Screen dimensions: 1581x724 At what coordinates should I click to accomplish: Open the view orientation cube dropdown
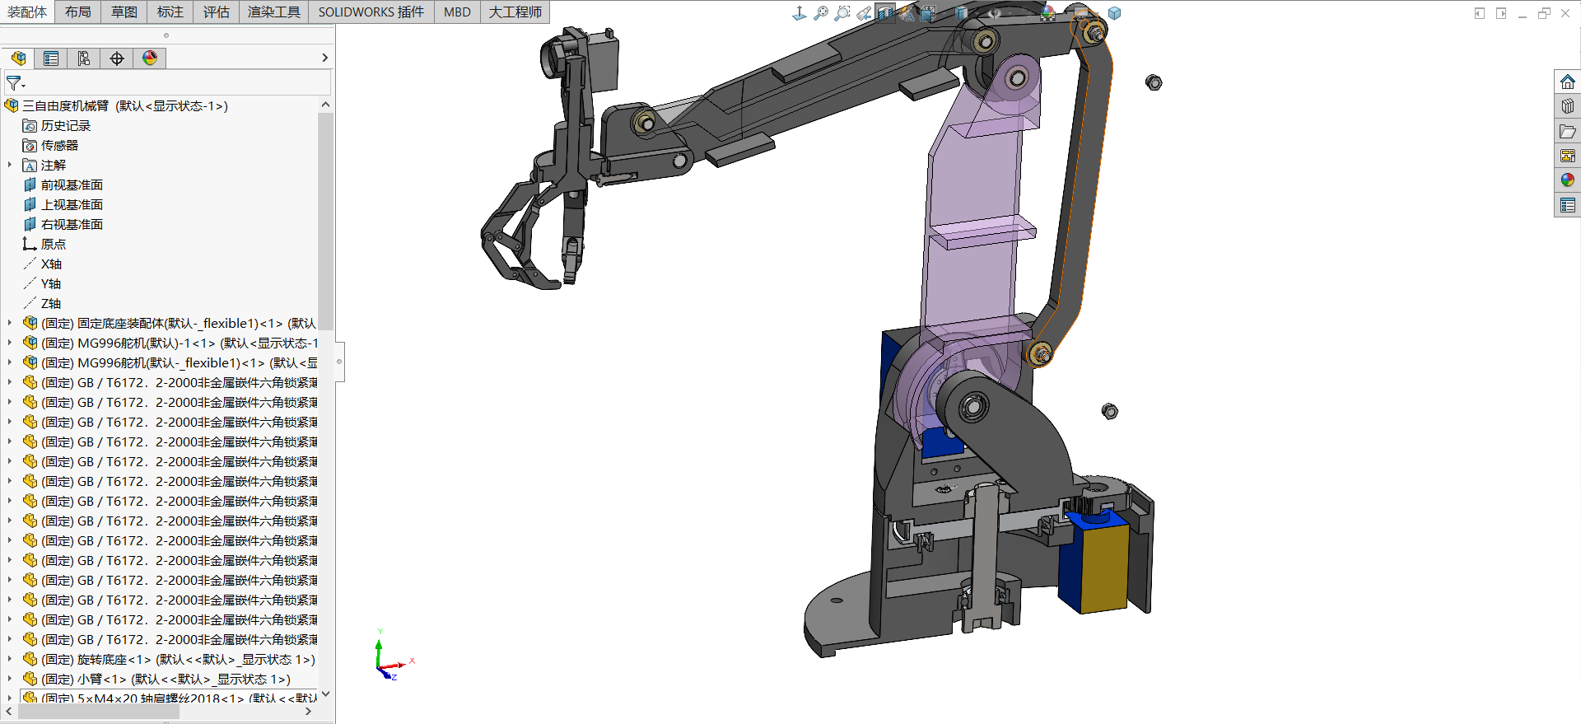click(928, 13)
